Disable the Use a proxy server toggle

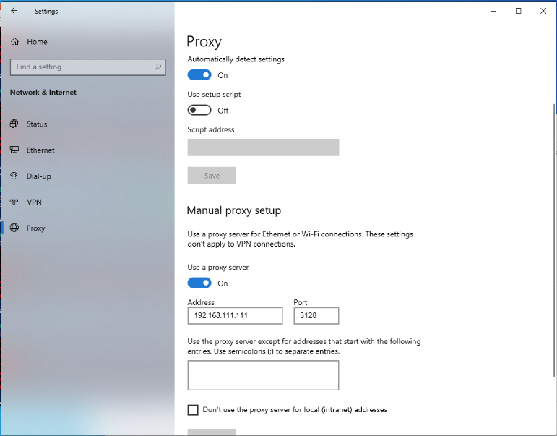[199, 283]
